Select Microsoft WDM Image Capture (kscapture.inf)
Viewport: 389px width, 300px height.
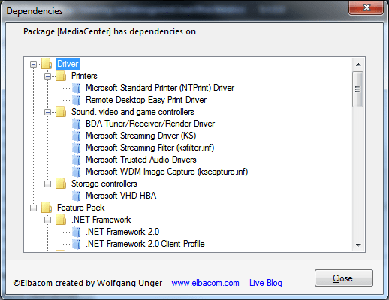[167, 172]
